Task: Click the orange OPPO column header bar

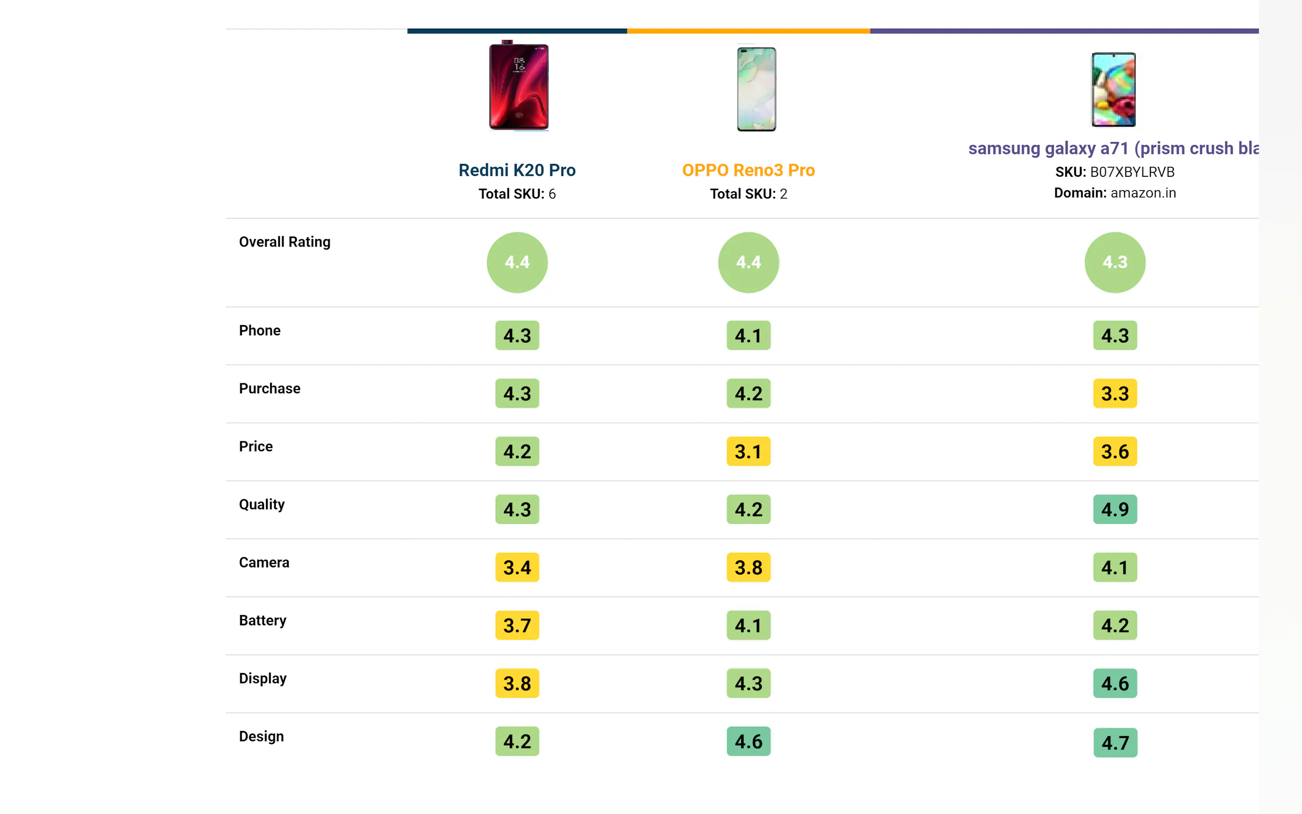Action: pos(748,31)
